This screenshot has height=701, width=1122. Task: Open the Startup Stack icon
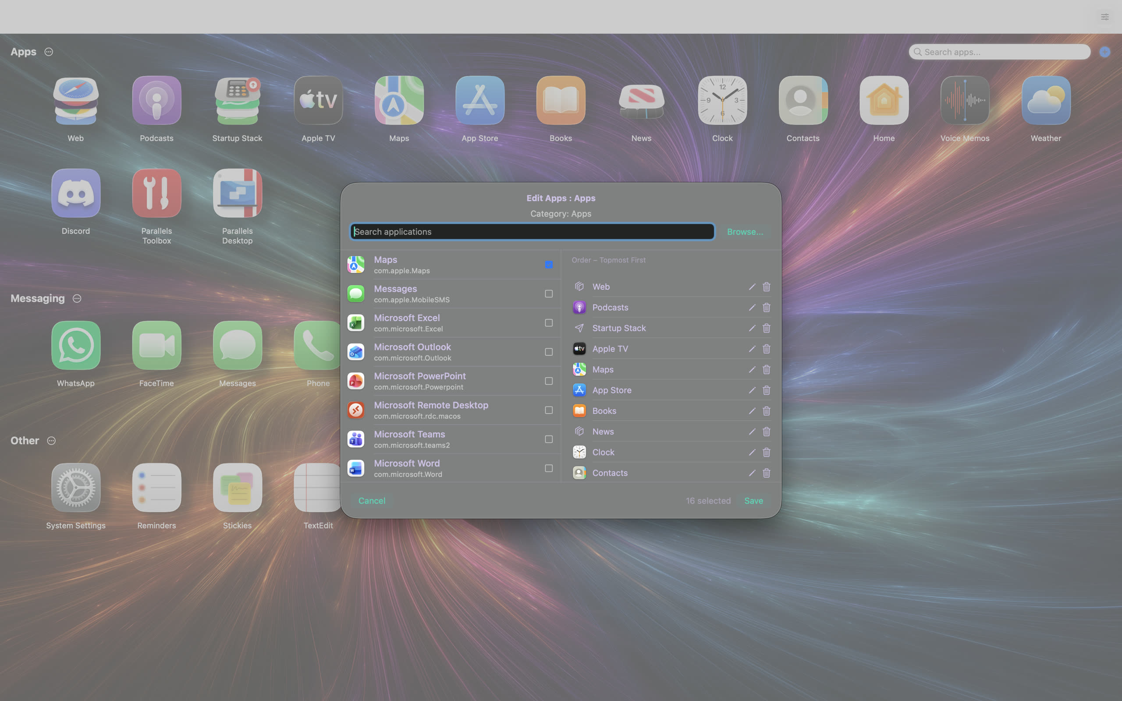[x=238, y=101]
